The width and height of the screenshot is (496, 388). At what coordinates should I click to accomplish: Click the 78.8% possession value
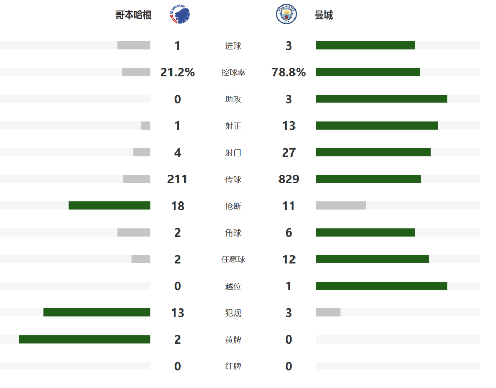click(289, 73)
